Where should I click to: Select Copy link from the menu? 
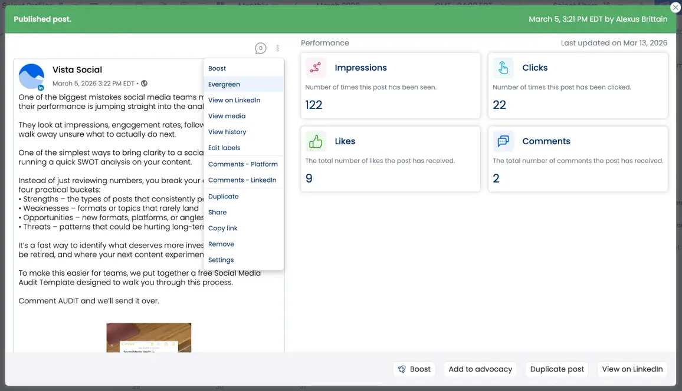(222, 228)
